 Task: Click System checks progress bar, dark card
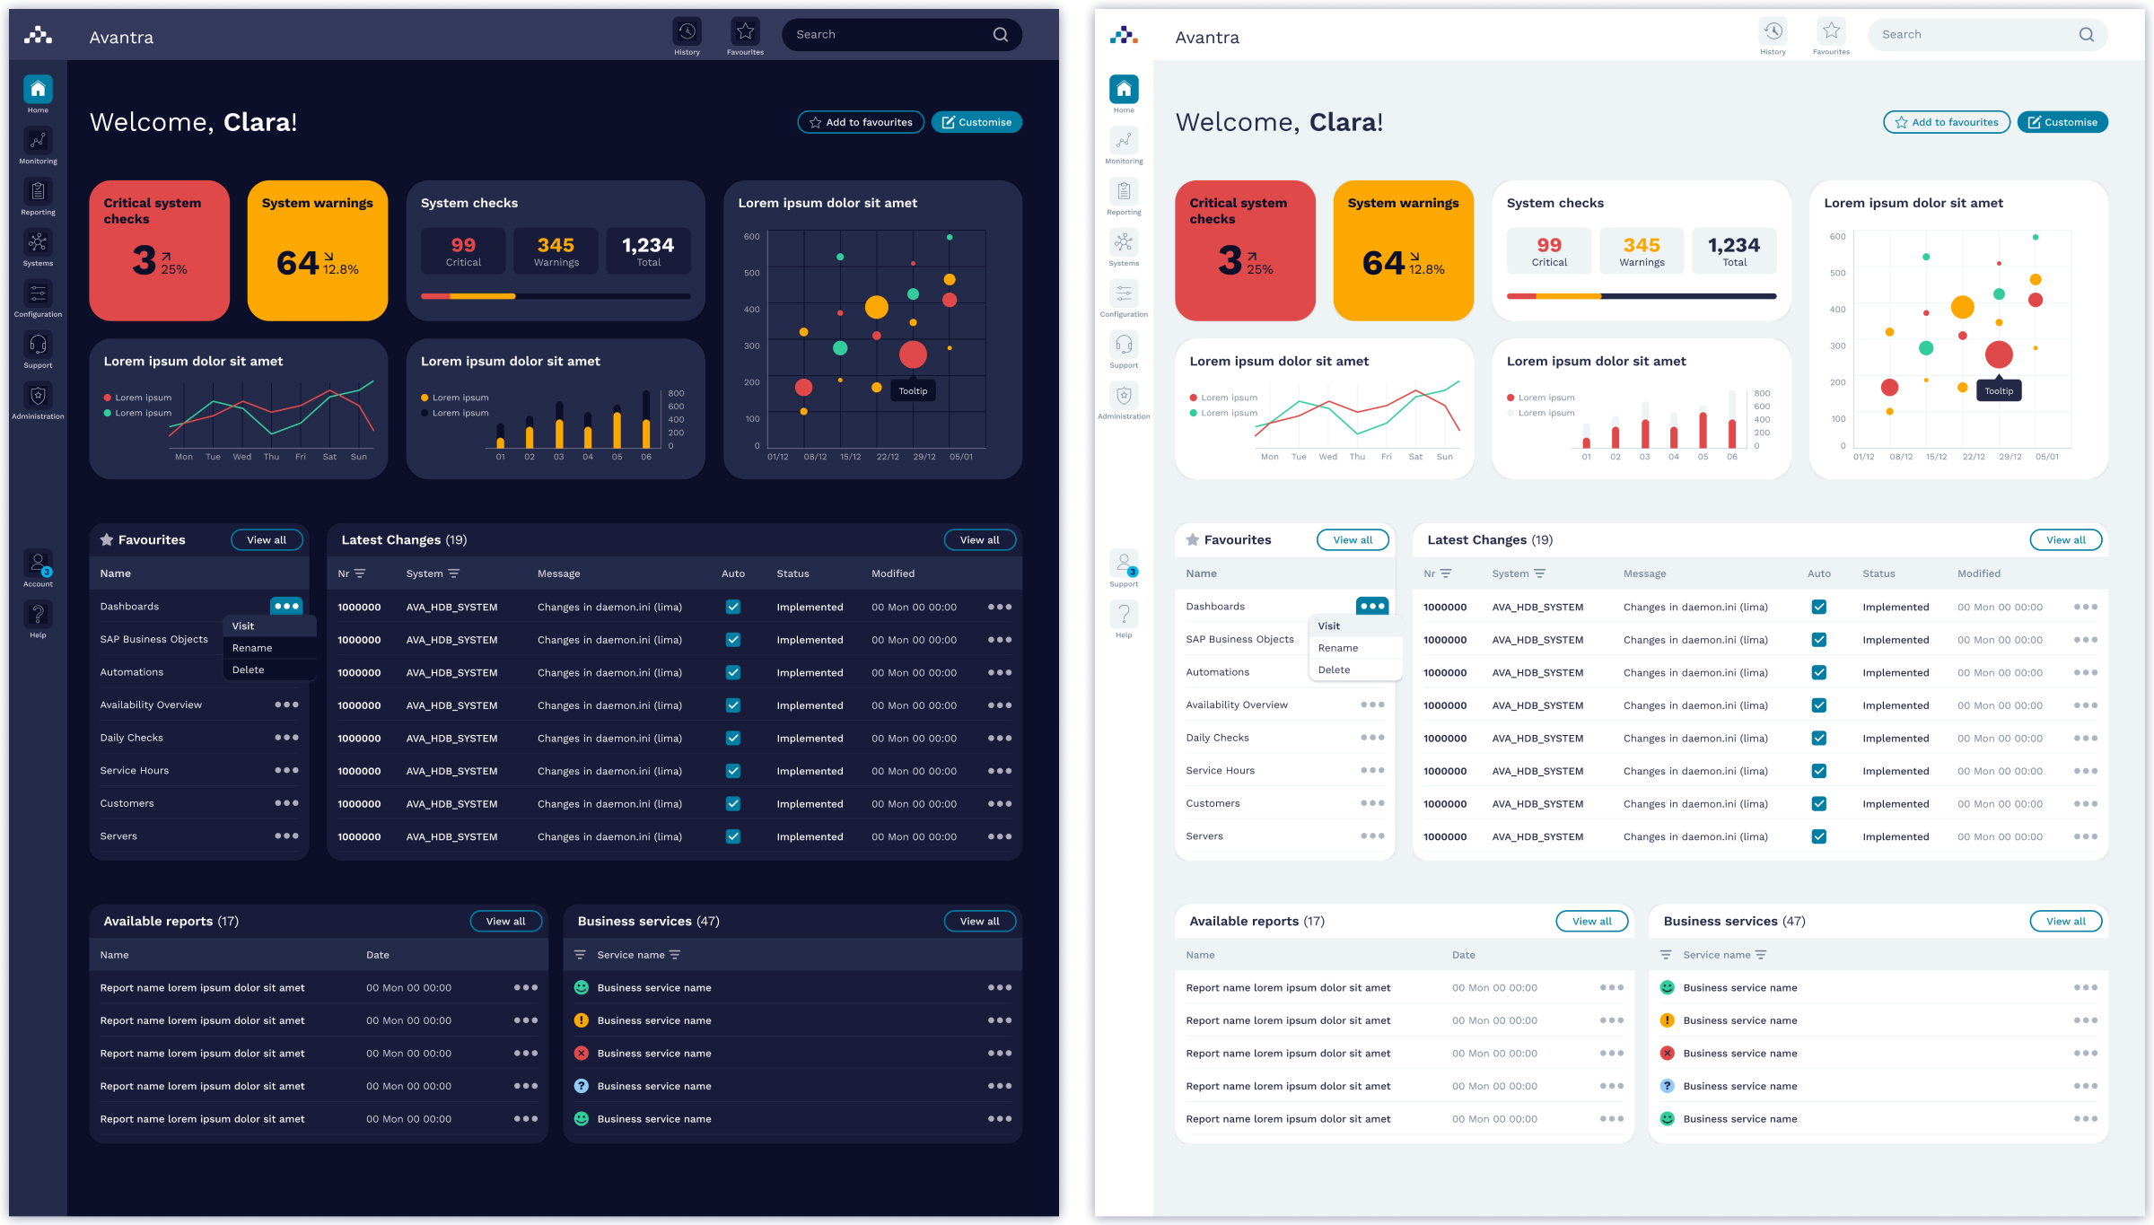pyautogui.click(x=556, y=296)
